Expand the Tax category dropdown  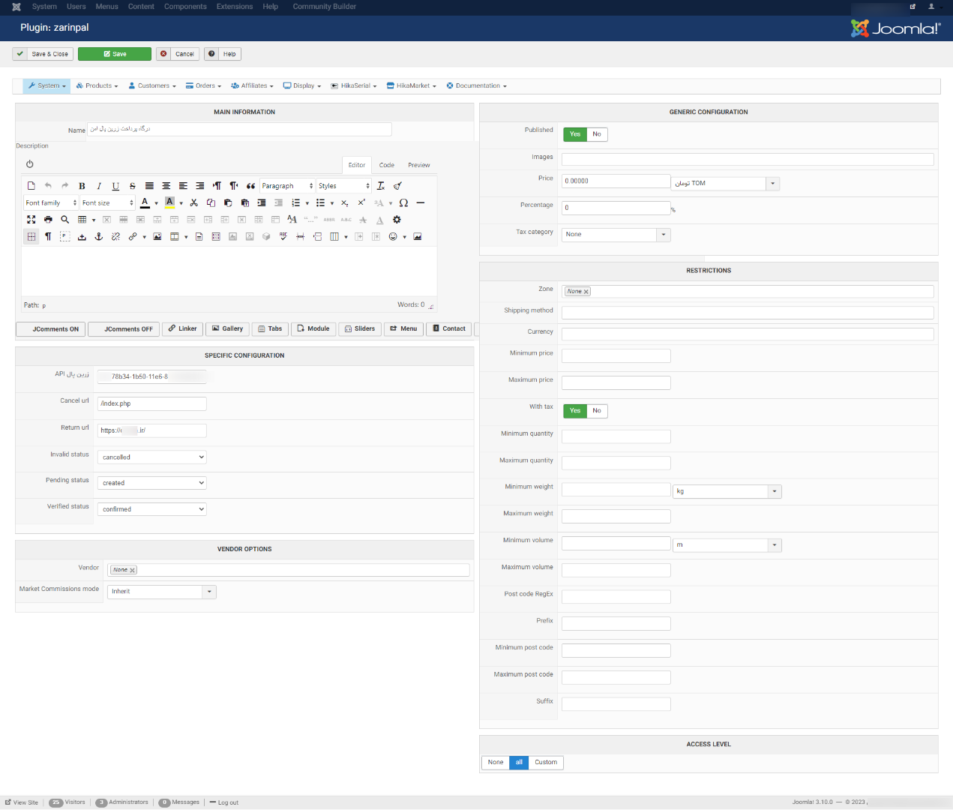pos(663,235)
